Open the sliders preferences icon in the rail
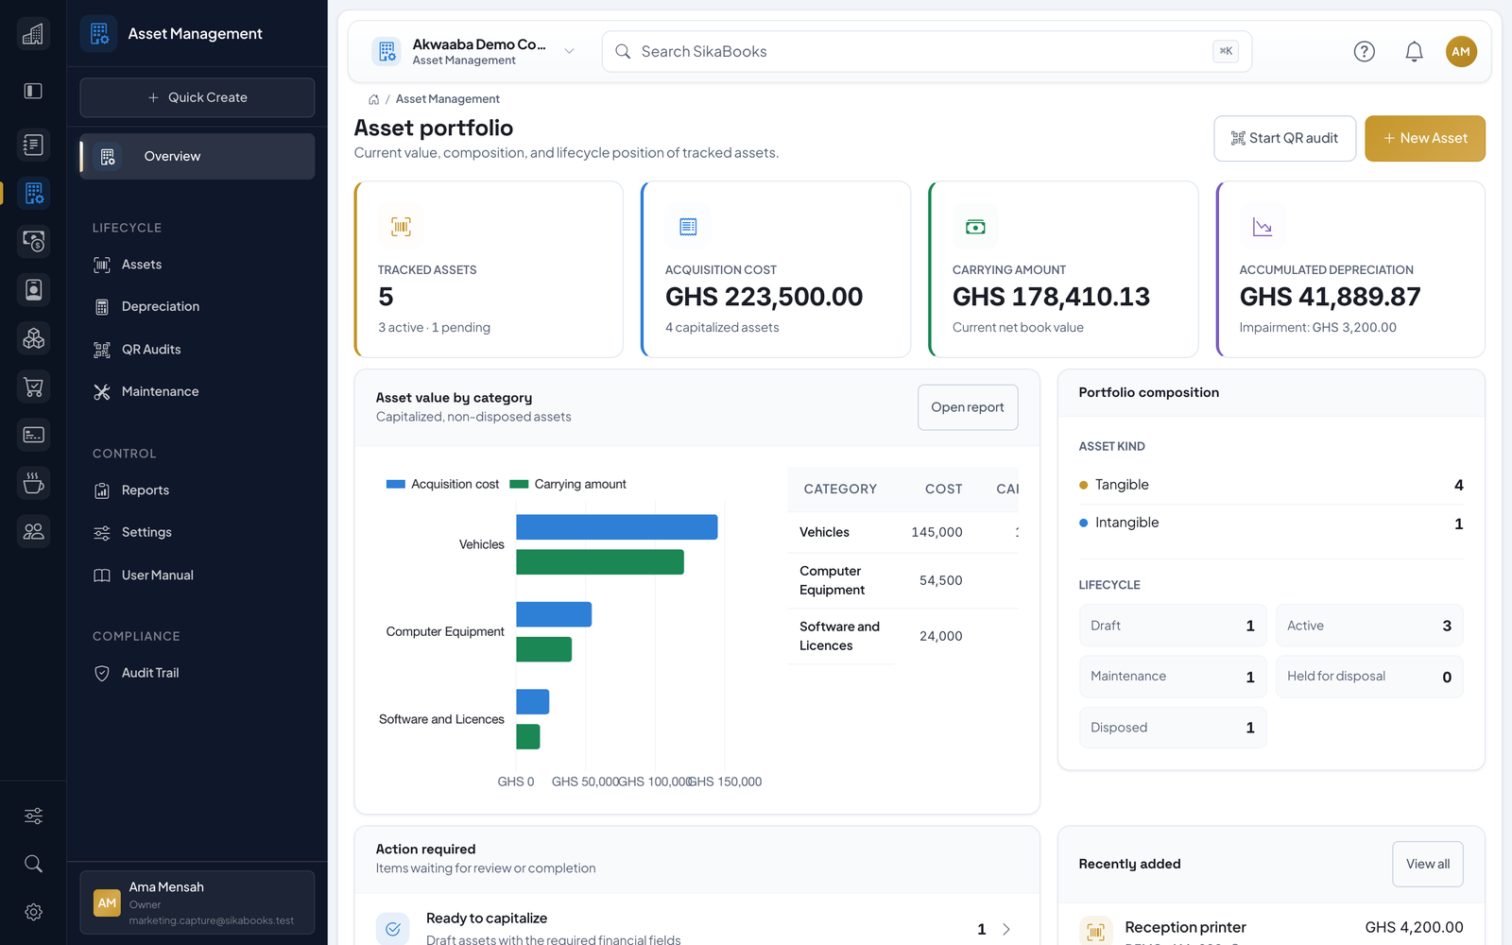The image size is (1512, 945). 33,816
